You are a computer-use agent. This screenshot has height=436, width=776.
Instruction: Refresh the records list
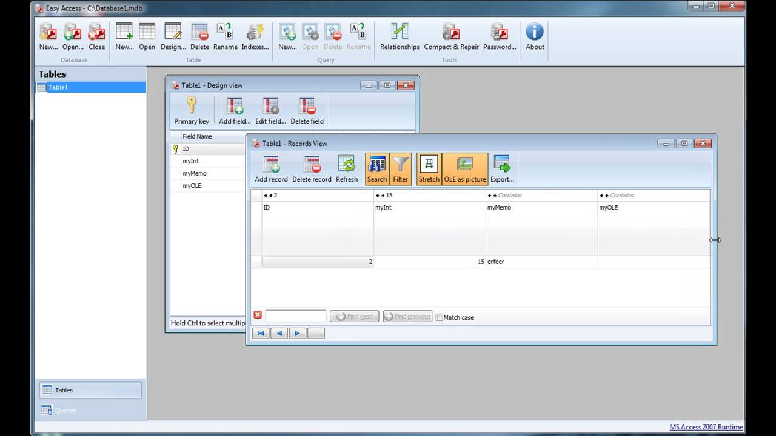pyautogui.click(x=347, y=169)
